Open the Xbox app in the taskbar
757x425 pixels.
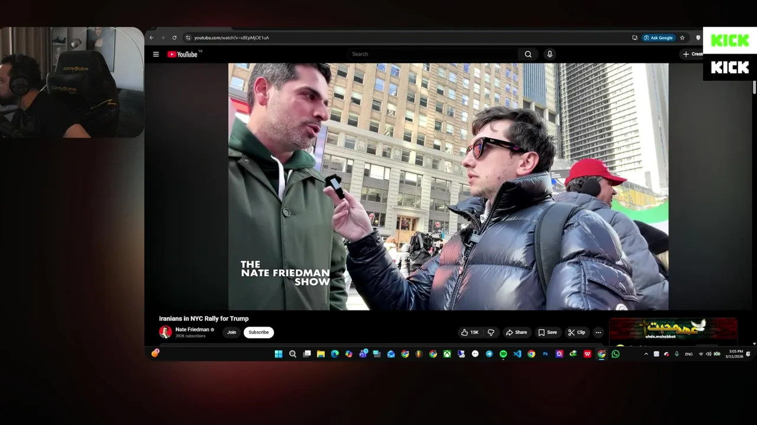coord(447,354)
